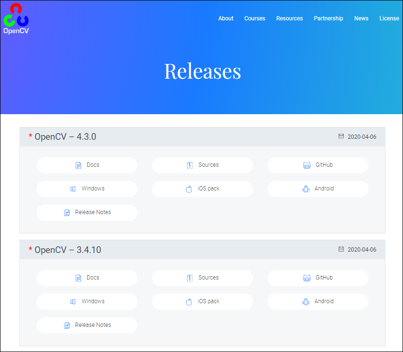The height and width of the screenshot is (352, 403).
Task: Open the Courses menu item
Action: 254,18
